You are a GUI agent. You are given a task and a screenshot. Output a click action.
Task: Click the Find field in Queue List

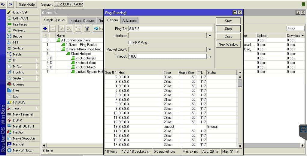pos(296,28)
